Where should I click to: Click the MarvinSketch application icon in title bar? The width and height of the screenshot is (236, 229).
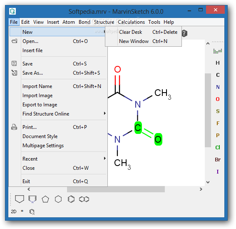tap(12, 11)
